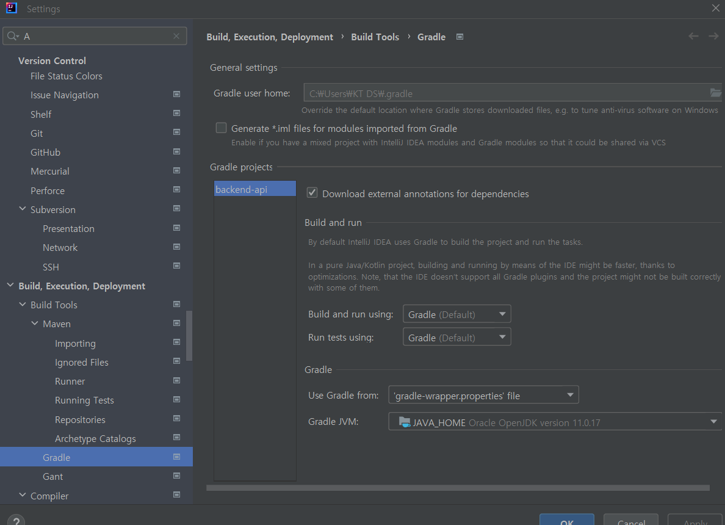Click project-level icon next to GitHub
The width and height of the screenshot is (725, 525).
pyautogui.click(x=176, y=152)
